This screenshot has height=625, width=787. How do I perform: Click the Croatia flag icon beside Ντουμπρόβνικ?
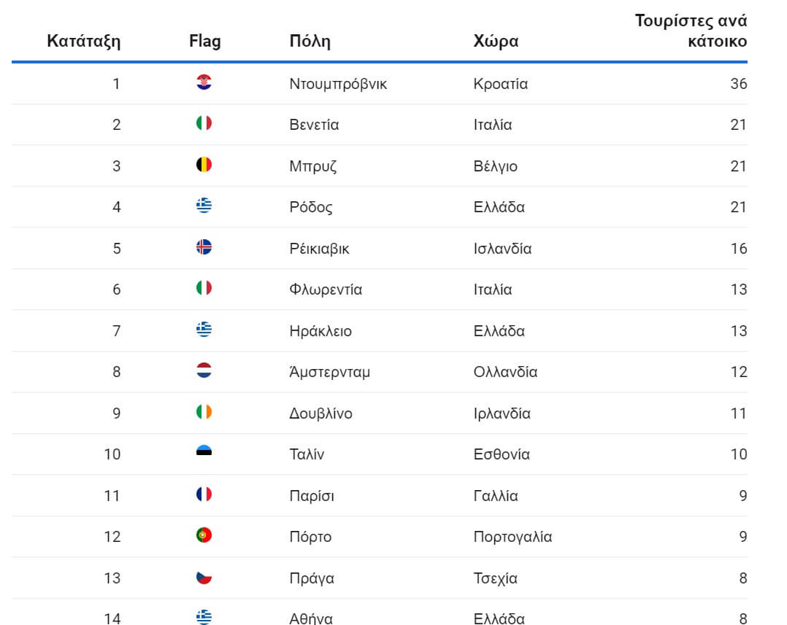[204, 82]
